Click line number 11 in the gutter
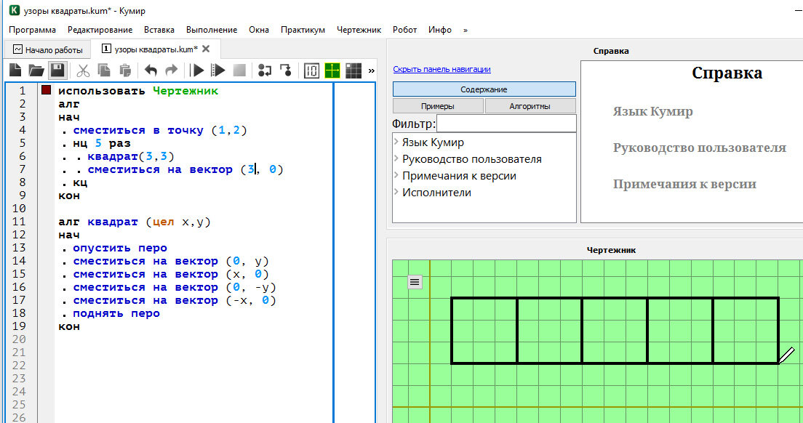Viewport: 803px width, 423px height. tap(19, 222)
